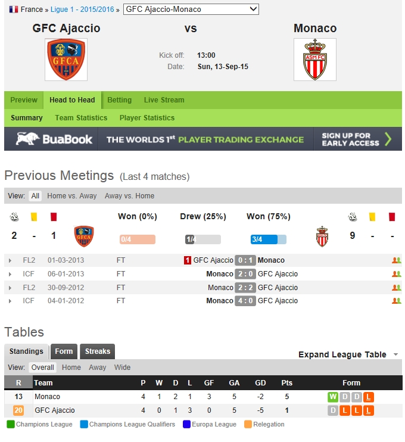
Task: Open the GFC Ajaccio-Monaco match dropdown
Action: click(x=191, y=10)
